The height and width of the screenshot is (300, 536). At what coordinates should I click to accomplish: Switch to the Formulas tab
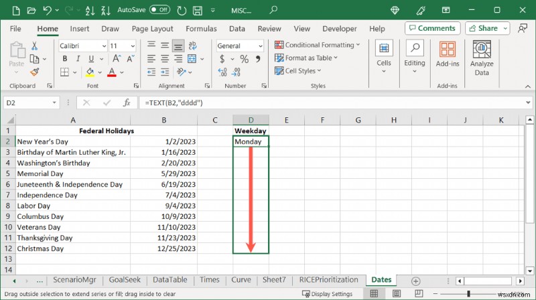coord(201,29)
